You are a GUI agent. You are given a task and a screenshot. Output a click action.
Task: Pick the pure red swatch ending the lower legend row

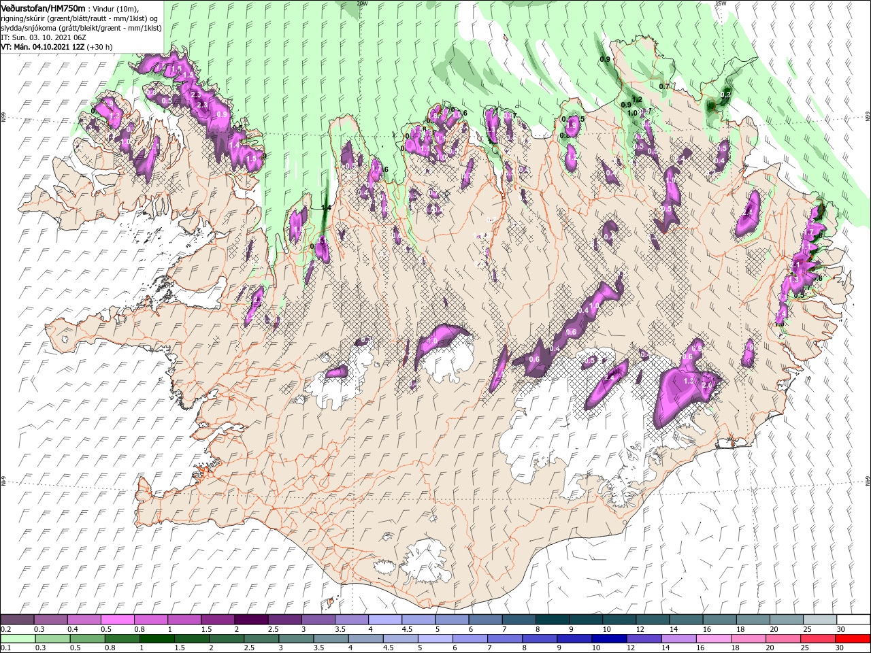click(x=852, y=639)
